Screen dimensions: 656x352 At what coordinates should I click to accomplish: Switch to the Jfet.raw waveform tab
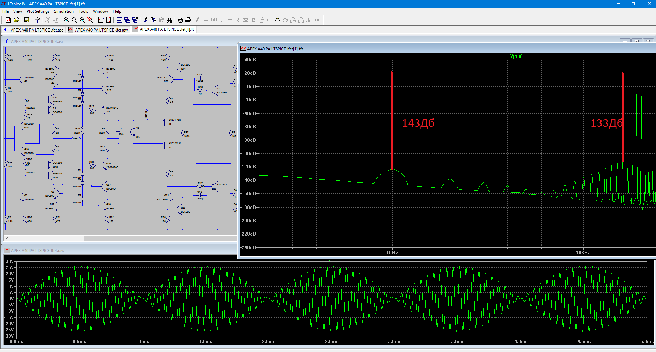(x=98, y=30)
